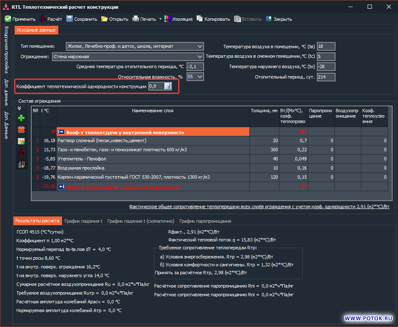Select the Исходные данные tab
The height and width of the screenshot is (327, 398).
tap(36, 30)
